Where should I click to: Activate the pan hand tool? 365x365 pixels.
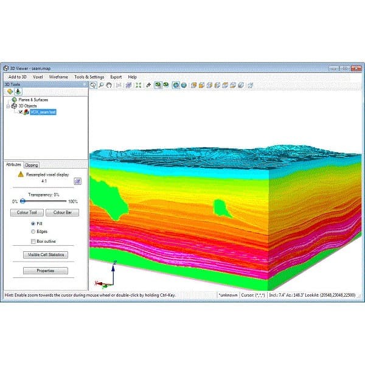tap(109, 85)
